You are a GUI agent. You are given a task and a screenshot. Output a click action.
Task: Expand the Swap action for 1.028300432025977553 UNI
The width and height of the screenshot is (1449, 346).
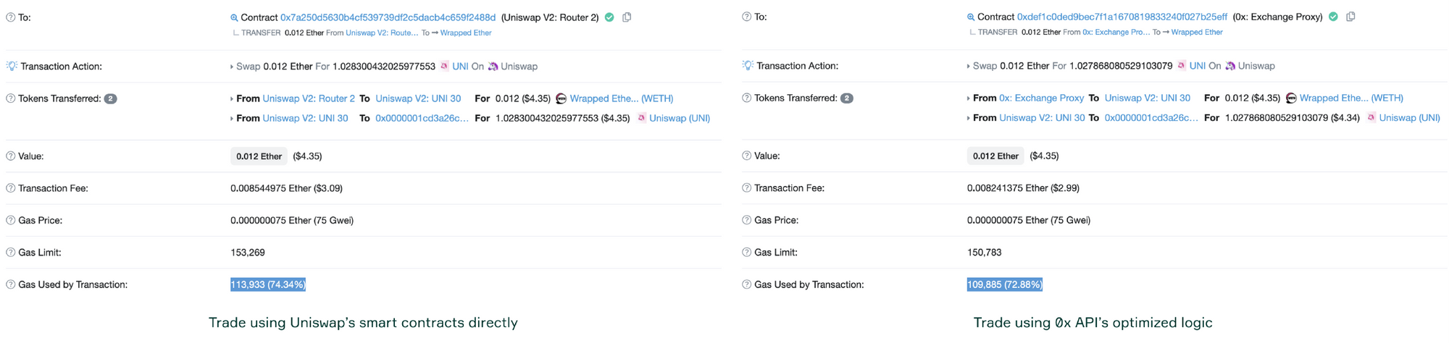[232, 67]
